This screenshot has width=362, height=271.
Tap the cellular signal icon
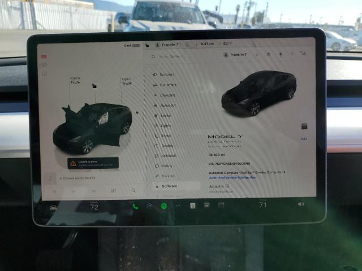pyautogui.click(x=303, y=53)
